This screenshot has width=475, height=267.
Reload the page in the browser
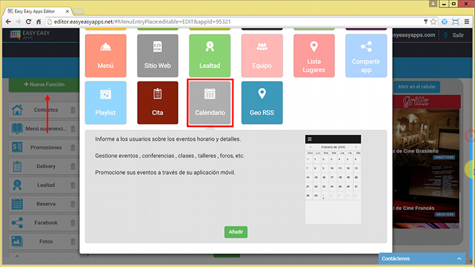28,22
